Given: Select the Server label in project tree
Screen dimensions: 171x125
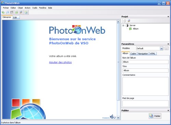Looking at the screenshot, I should pos(132,26).
